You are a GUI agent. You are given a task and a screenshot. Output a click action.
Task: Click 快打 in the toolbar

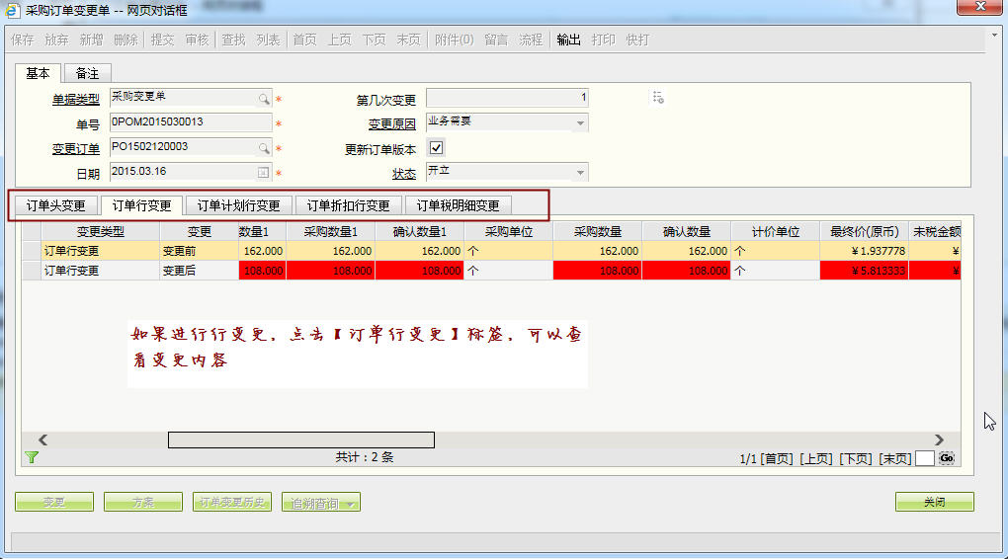click(637, 40)
